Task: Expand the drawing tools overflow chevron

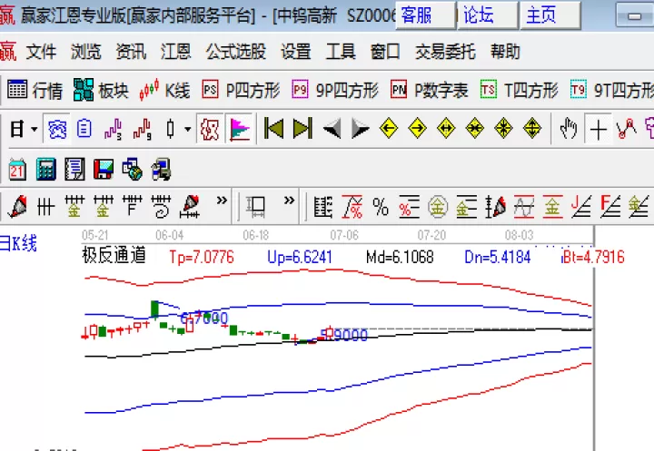Action: tap(222, 201)
